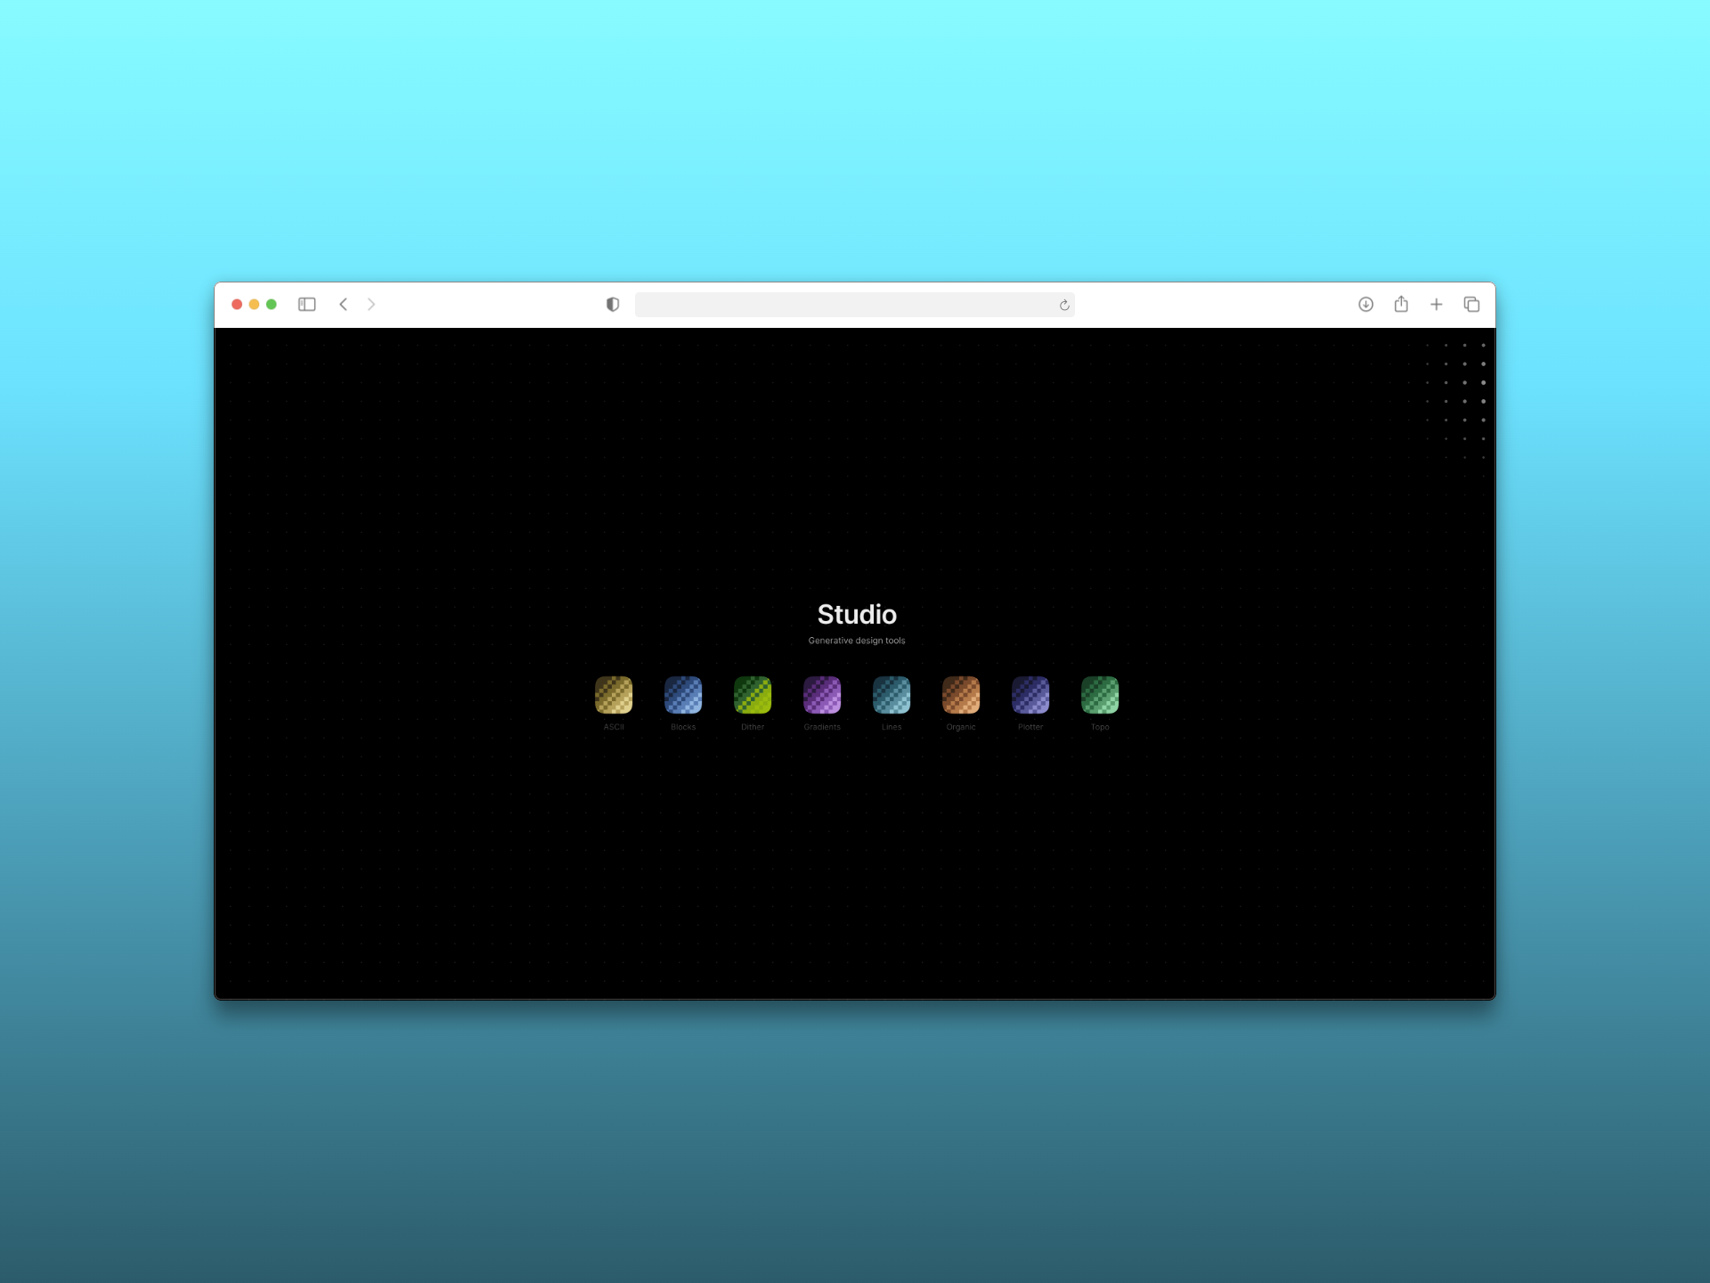Launch the Dither tool icon
The width and height of the screenshot is (1710, 1283).
coord(753,695)
